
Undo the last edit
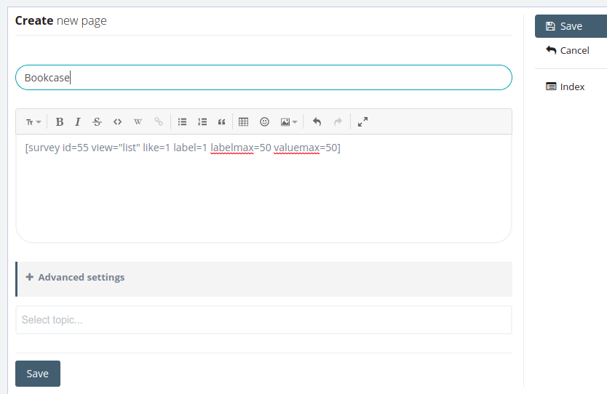pos(317,122)
